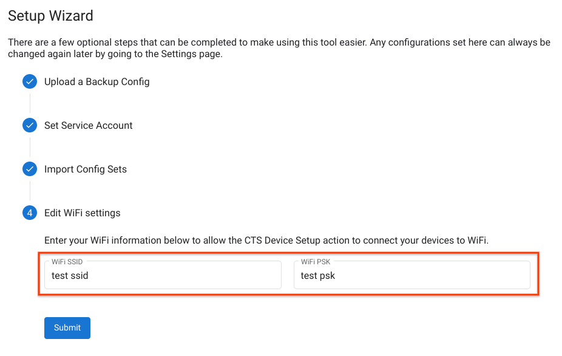The image size is (562, 356).
Task: Expand the Set Service Account step
Action: (x=88, y=125)
